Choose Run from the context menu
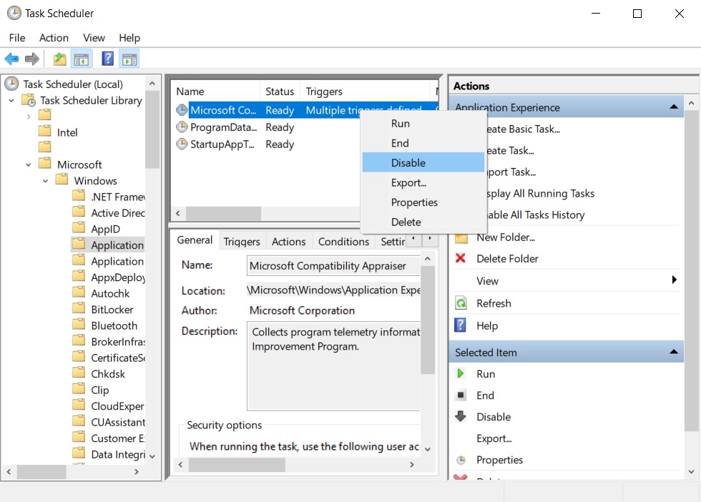Image resolution: width=701 pixels, height=502 pixels. (x=423, y=124)
